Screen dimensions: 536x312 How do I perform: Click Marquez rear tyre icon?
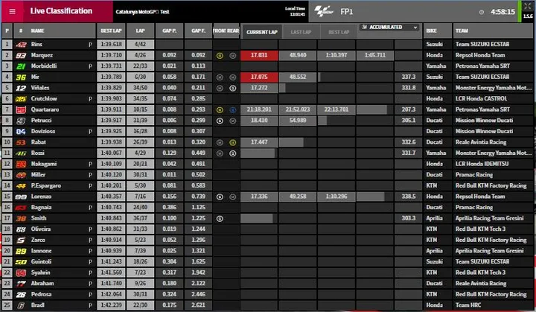233,55
